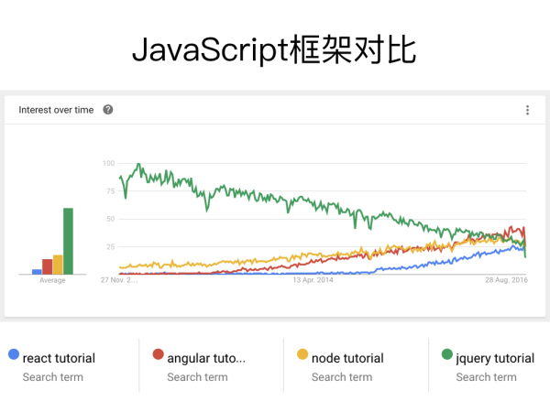
Task: Click the Interest over time heading
Action: pyautogui.click(x=56, y=110)
